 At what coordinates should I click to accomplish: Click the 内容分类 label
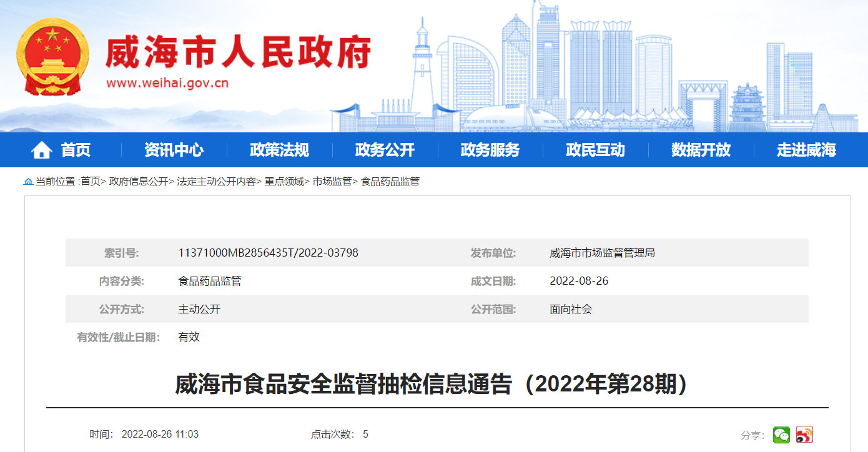pyautogui.click(x=121, y=281)
